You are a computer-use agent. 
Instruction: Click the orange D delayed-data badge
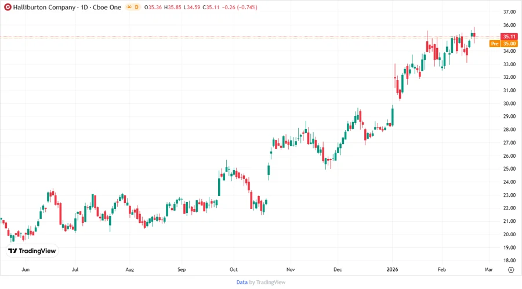136,7
